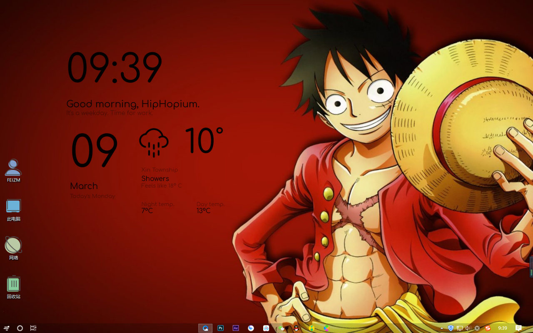533x333 pixels.
Task: Open the volume control tray icon
Action: [468, 328]
